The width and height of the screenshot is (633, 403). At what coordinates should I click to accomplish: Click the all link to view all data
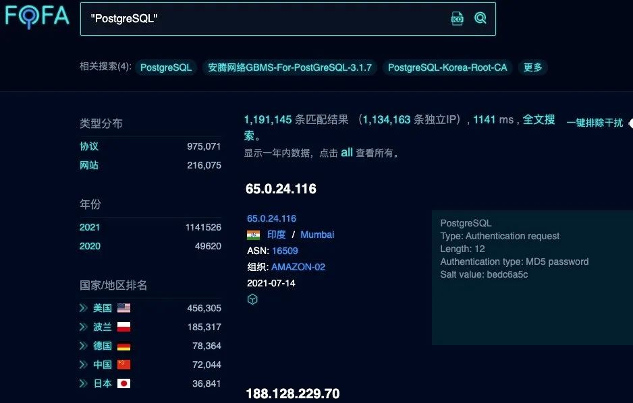pos(346,153)
